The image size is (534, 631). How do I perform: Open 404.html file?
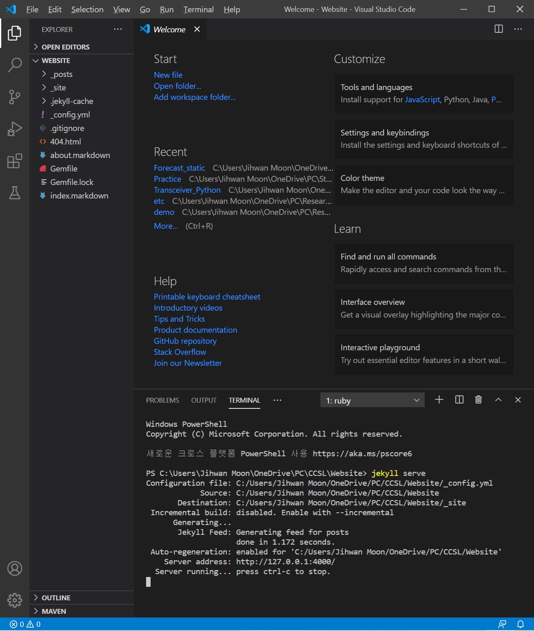pyautogui.click(x=82, y=142)
